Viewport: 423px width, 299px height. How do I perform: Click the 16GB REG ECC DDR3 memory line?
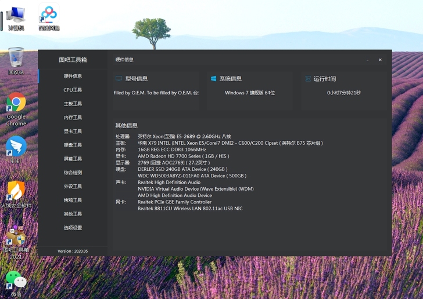(x=172, y=149)
